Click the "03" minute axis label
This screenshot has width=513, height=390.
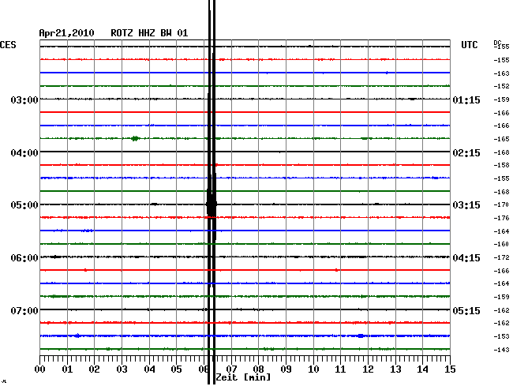[122, 369]
